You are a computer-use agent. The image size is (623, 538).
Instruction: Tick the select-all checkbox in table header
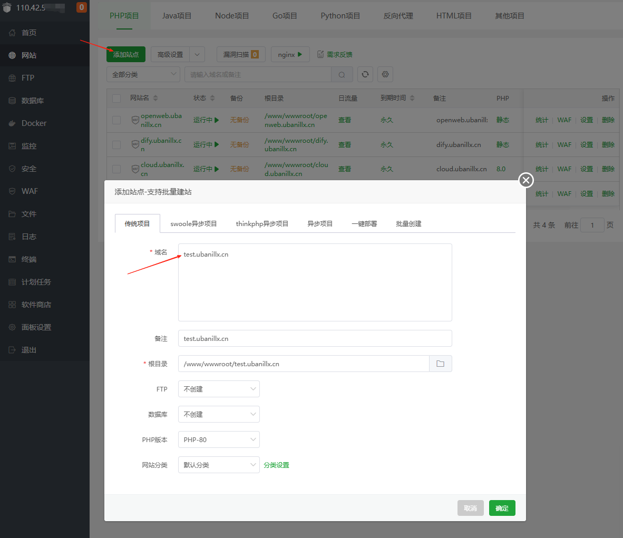116,98
